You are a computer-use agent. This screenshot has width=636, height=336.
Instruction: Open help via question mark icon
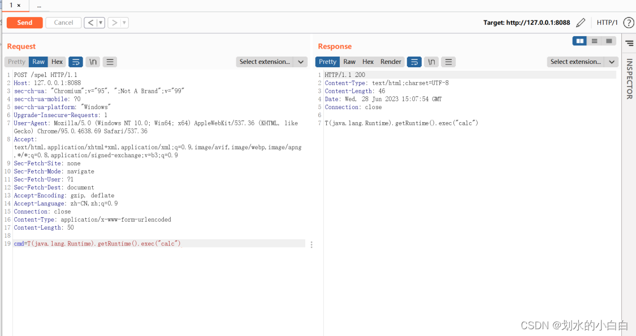(628, 23)
